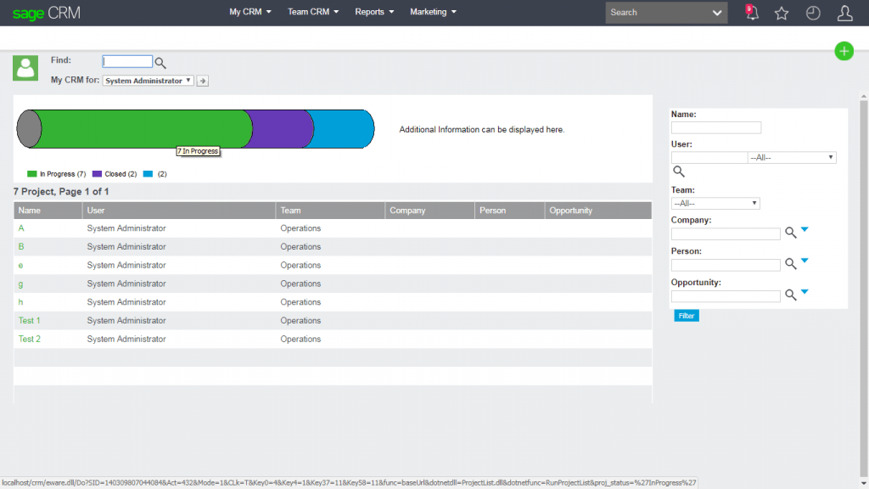The height and width of the screenshot is (489, 869).
Task: Open the notifications bell
Action: point(750,12)
